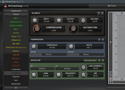Select the Meldei 1176 device
This screenshot has height=90, width=125.
click(16, 36)
